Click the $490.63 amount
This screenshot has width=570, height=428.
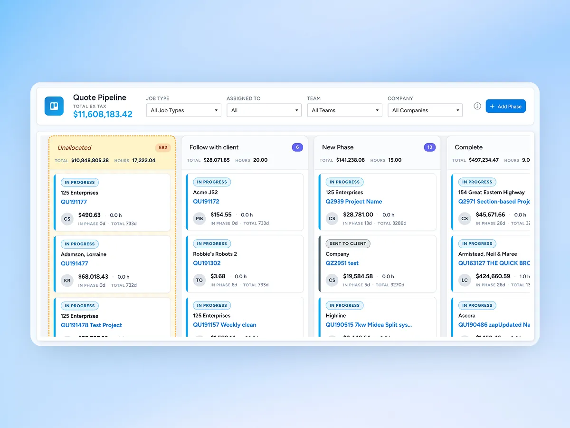89,215
